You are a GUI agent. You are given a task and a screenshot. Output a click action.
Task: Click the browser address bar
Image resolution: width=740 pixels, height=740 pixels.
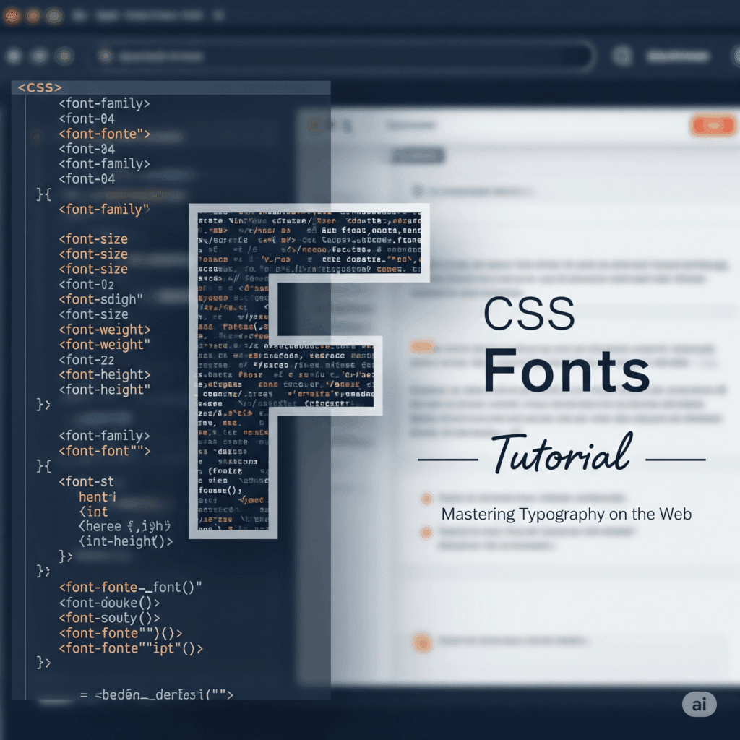coord(347,56)
